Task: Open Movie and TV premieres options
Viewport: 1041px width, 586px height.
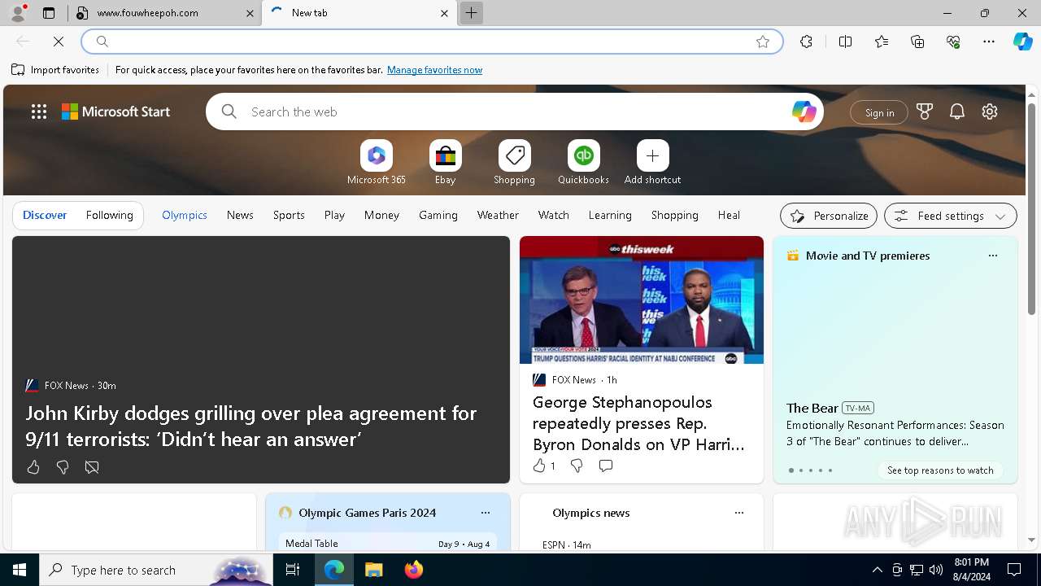Action: 992,256
